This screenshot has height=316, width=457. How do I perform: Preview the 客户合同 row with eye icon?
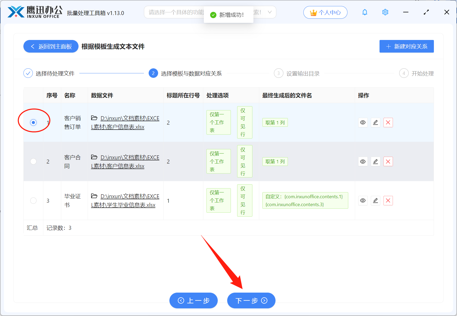point(363,162)
